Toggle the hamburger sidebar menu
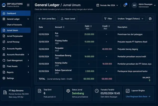The width and height of the screenshot is (158, 106). 28,5
